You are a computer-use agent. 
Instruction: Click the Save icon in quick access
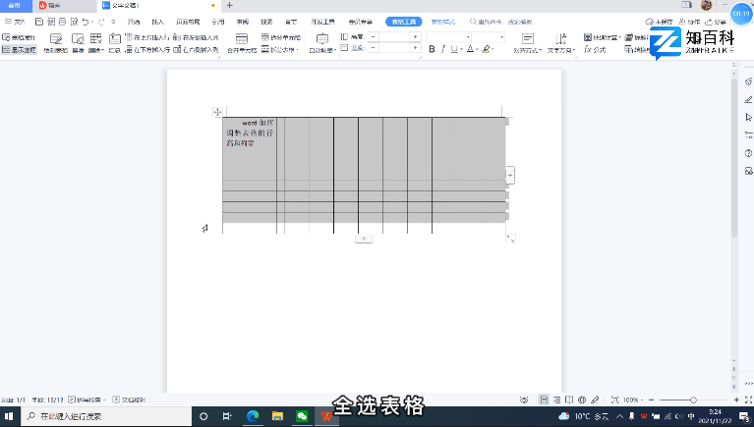coord(39,22)
